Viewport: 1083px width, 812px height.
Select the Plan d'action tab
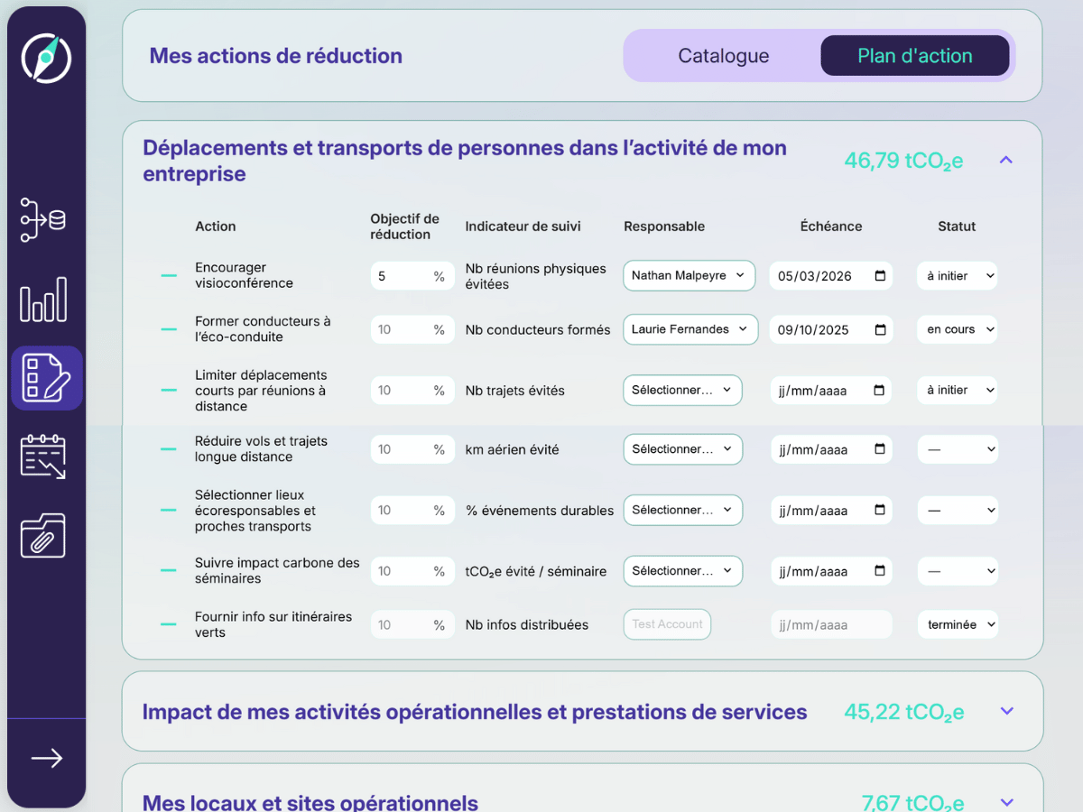tap(914, 55)
